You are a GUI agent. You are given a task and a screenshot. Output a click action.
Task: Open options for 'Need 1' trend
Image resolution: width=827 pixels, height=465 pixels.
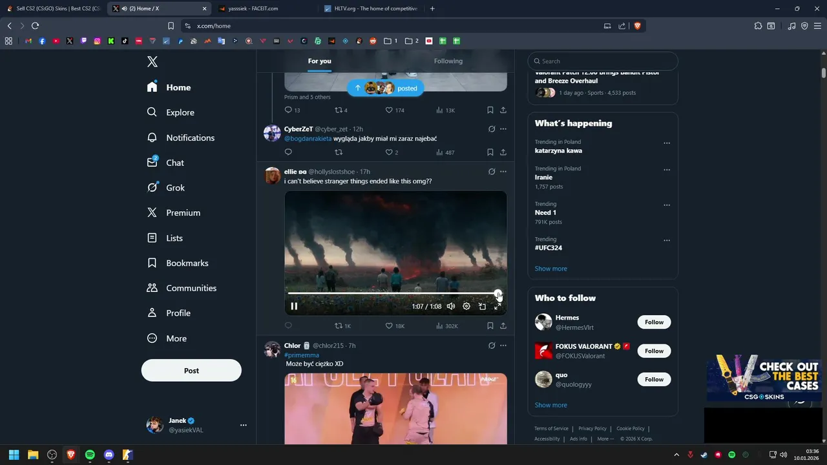(x=667, y=205)
